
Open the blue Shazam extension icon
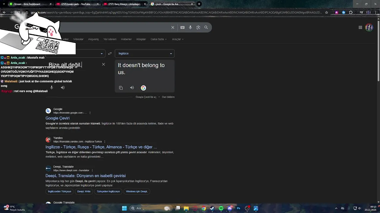[343, 12]
